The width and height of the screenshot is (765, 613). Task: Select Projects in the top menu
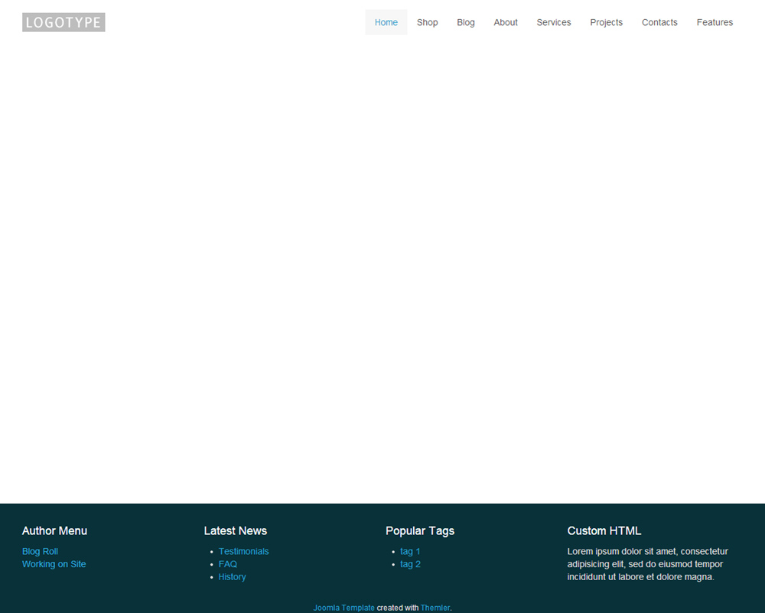[606, 22]
